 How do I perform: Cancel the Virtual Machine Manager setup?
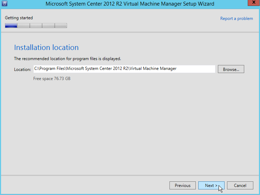point(240,186)
